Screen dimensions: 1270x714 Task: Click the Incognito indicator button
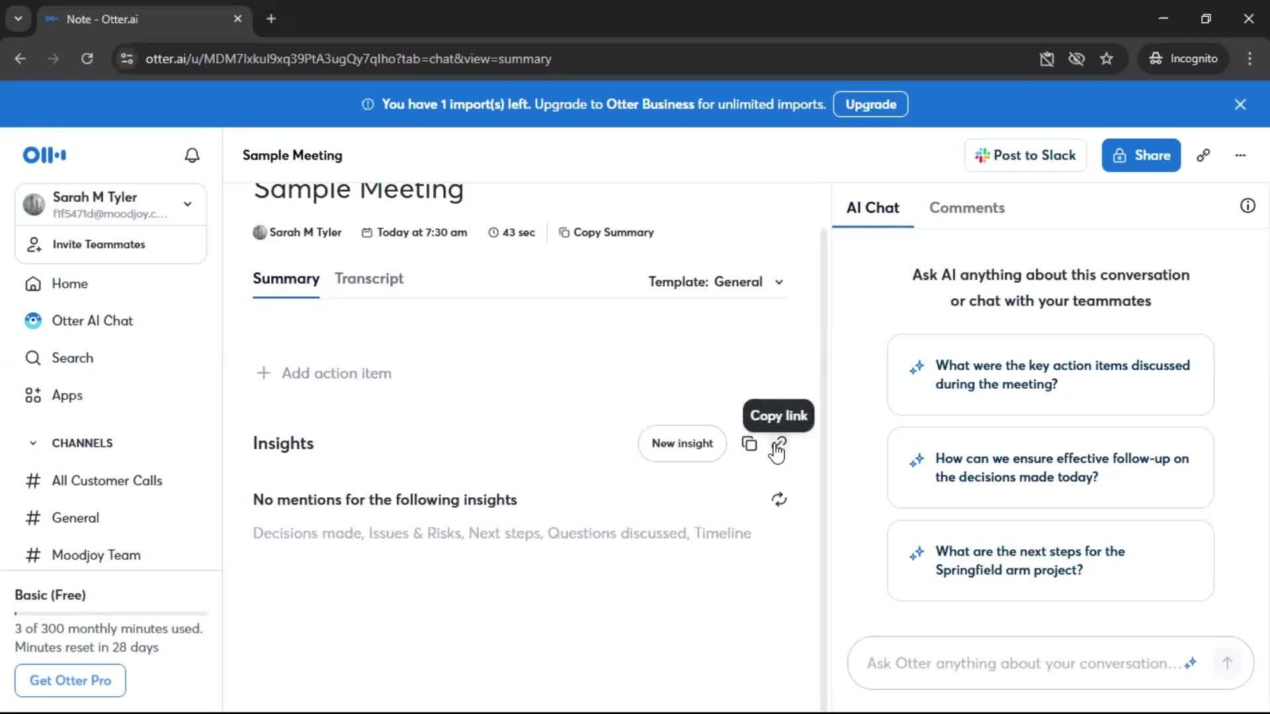click(x=1184, y=59)
